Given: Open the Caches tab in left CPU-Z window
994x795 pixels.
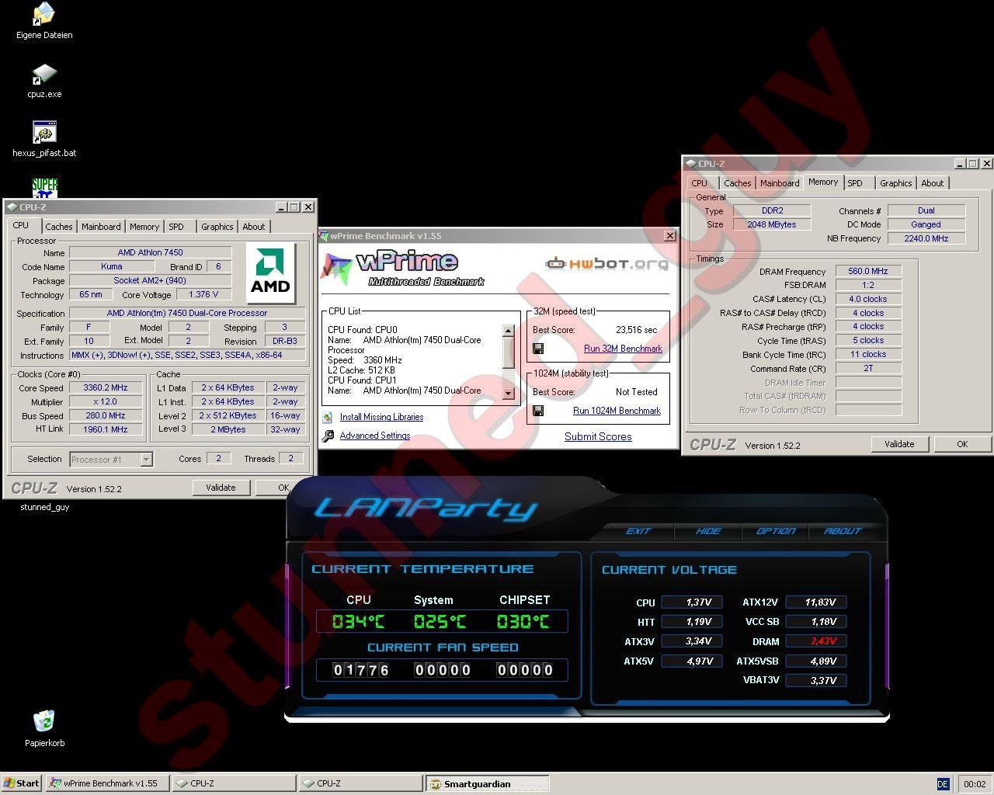Looking at the screenshot, I should [x=58, y=227].
